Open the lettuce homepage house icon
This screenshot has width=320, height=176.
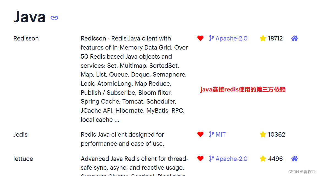click(x=294, y=159)
